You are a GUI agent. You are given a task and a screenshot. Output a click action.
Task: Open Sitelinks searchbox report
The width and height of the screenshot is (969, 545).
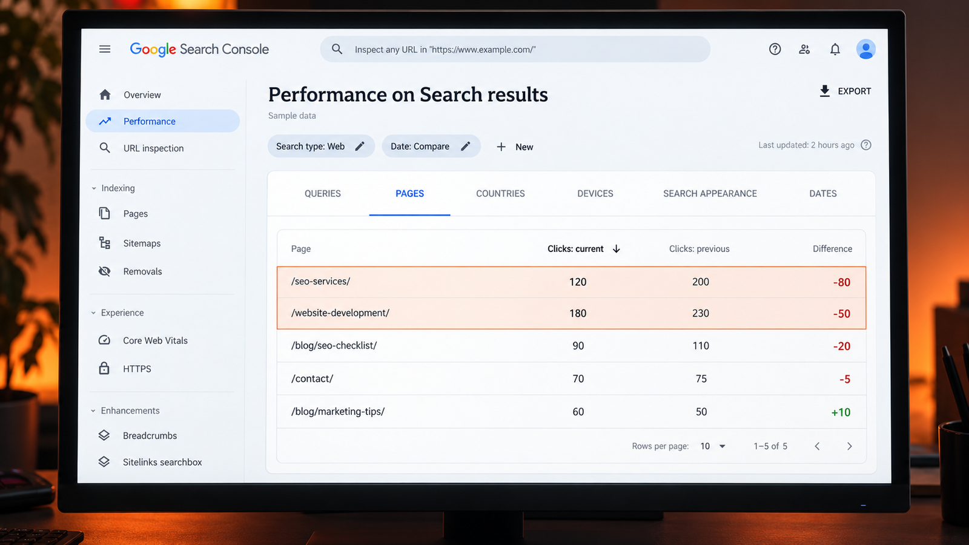point(163,462)
